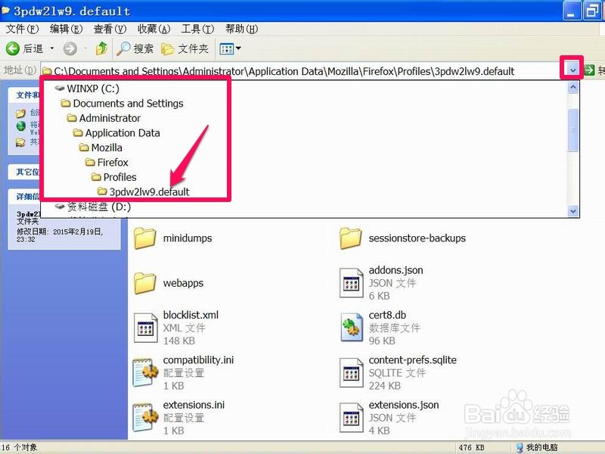Click the minidumps folder name

pos(188,238)
